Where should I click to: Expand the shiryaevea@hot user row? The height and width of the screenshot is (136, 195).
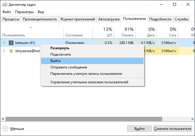click(x=4, y=51)
